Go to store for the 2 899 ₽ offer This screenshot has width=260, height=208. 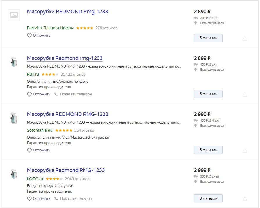point(208,94)
